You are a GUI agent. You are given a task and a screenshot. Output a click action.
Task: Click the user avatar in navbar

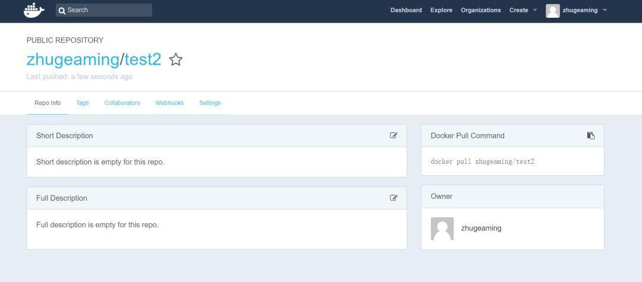[552, 11]
